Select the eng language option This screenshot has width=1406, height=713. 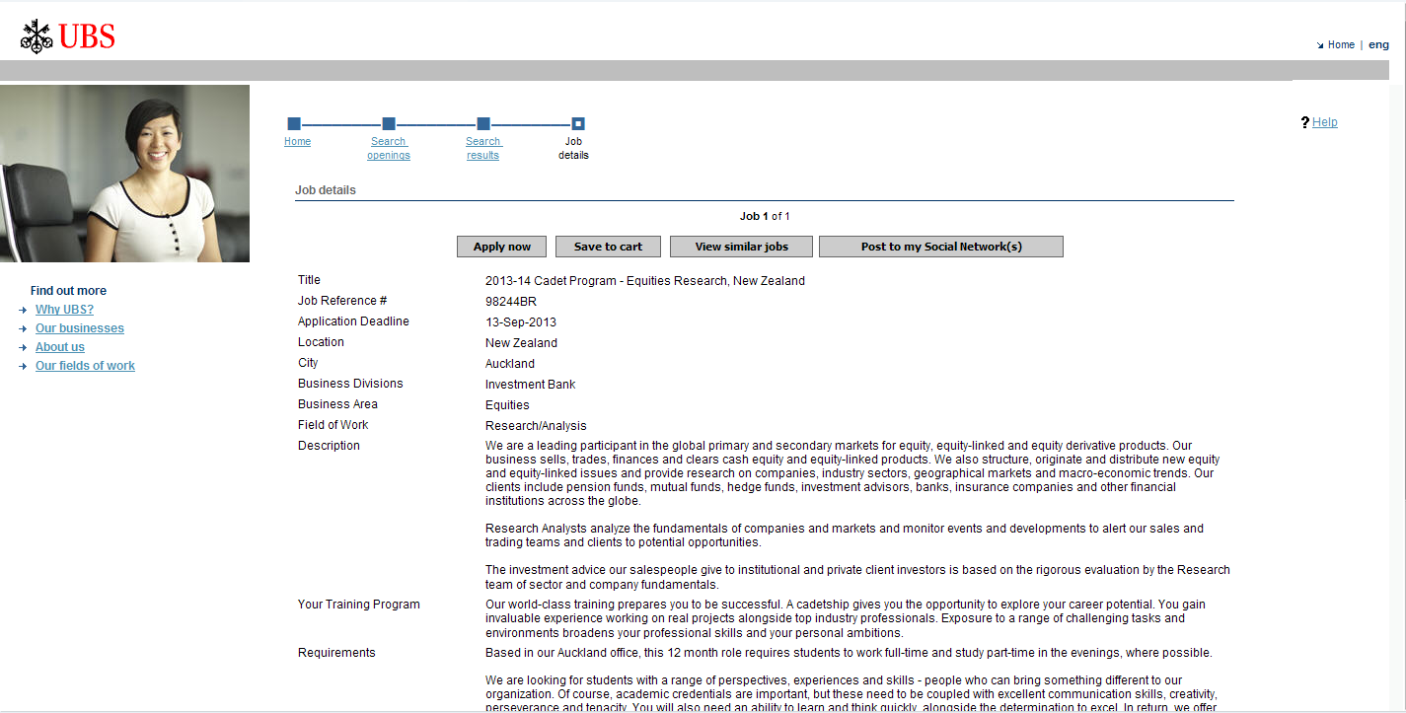[x=1378, y=45]
